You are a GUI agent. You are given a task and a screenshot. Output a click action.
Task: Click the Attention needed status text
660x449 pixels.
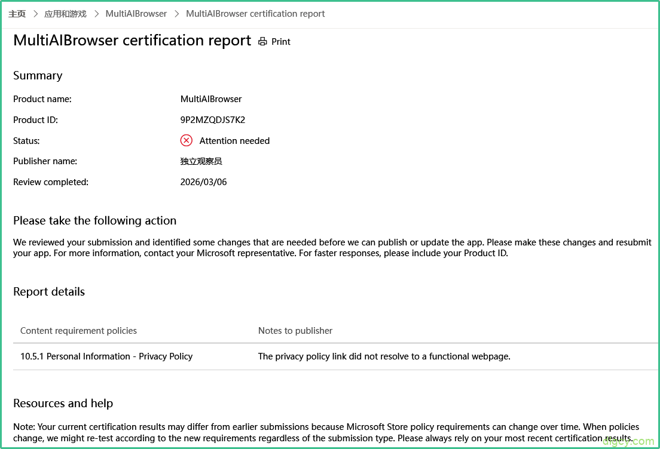point(234,141)
